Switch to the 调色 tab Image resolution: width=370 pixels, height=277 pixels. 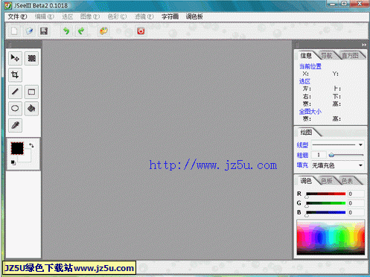coord(306,181)
